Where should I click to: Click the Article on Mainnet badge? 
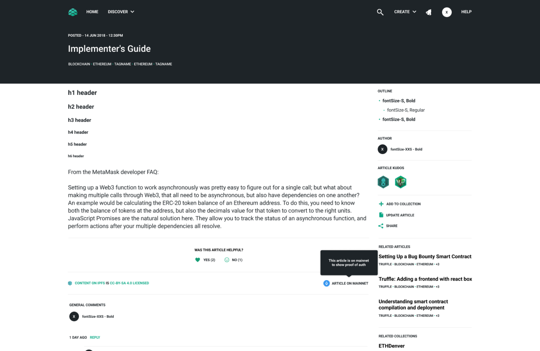[346, 283]
